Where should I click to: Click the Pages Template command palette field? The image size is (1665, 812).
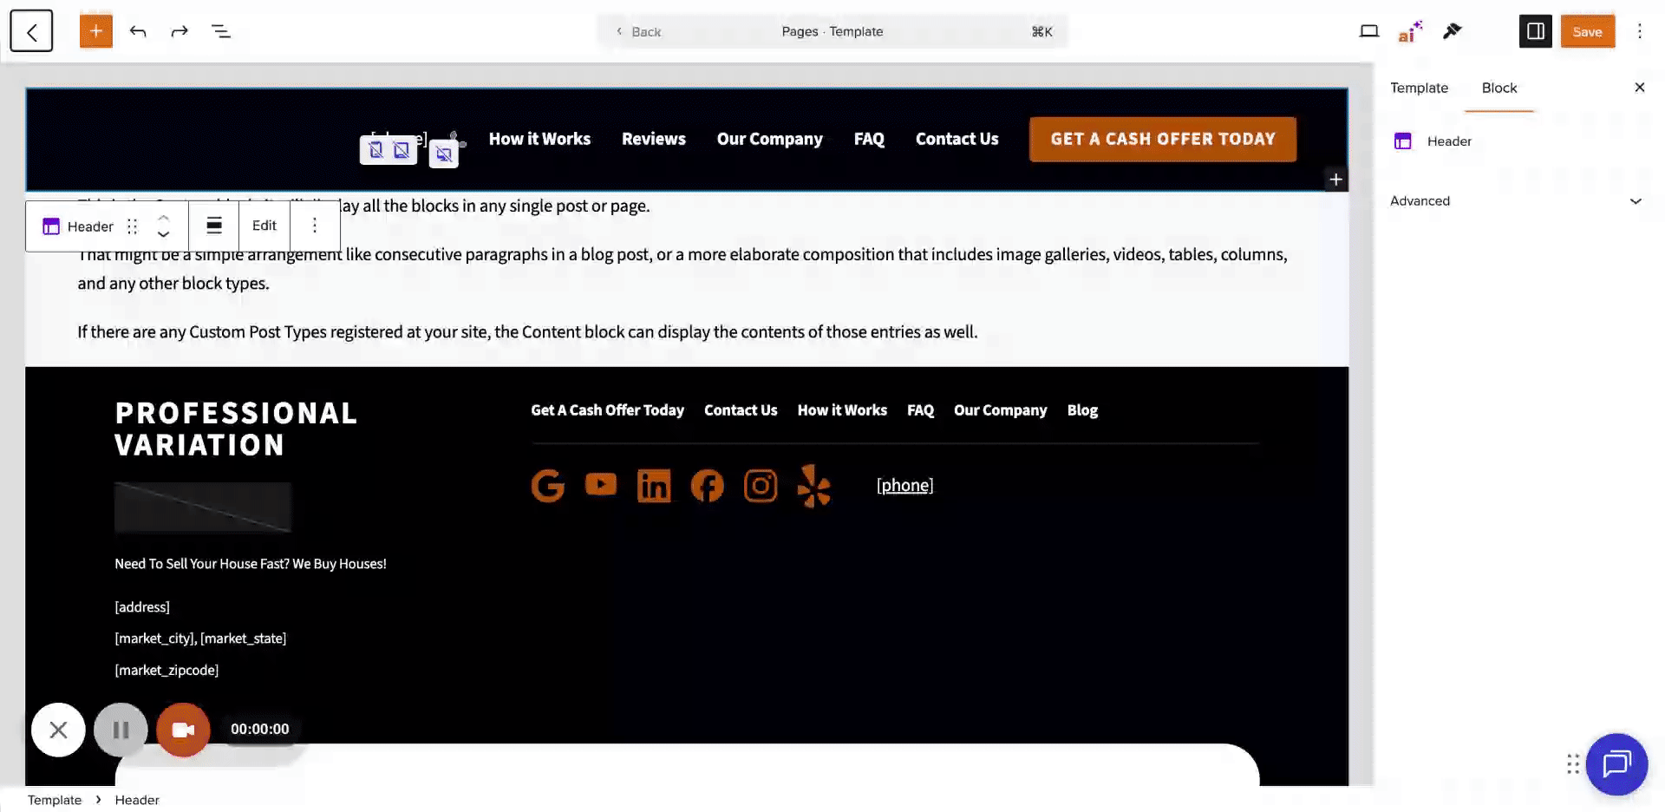[832, 31]
